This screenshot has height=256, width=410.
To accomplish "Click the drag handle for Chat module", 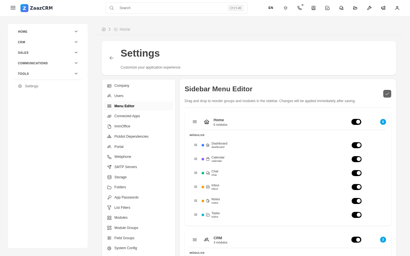I will click(x=196, y=173).
